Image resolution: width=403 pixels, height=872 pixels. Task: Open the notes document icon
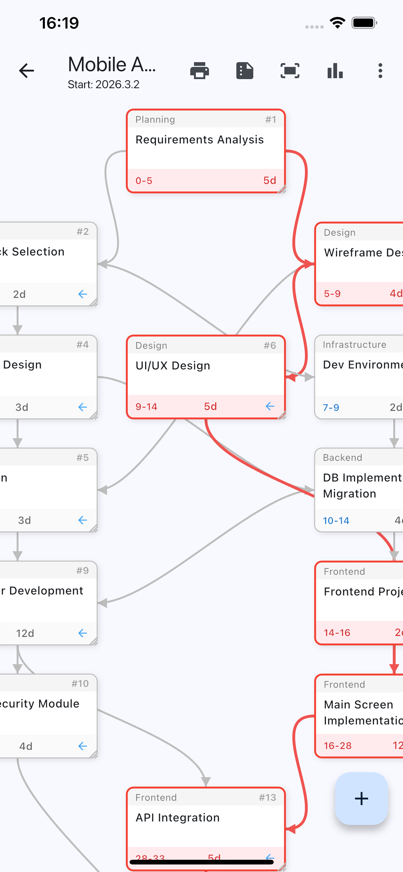[244, 71]
